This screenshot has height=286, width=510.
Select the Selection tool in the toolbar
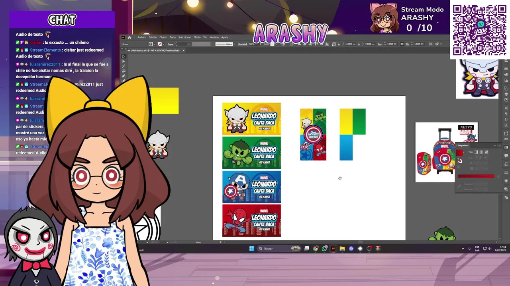pyautogui.click(x=124, y=56)
